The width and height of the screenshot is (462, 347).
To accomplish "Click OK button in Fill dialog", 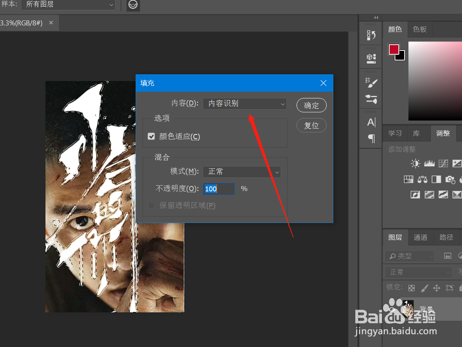I will coord(311,106).
